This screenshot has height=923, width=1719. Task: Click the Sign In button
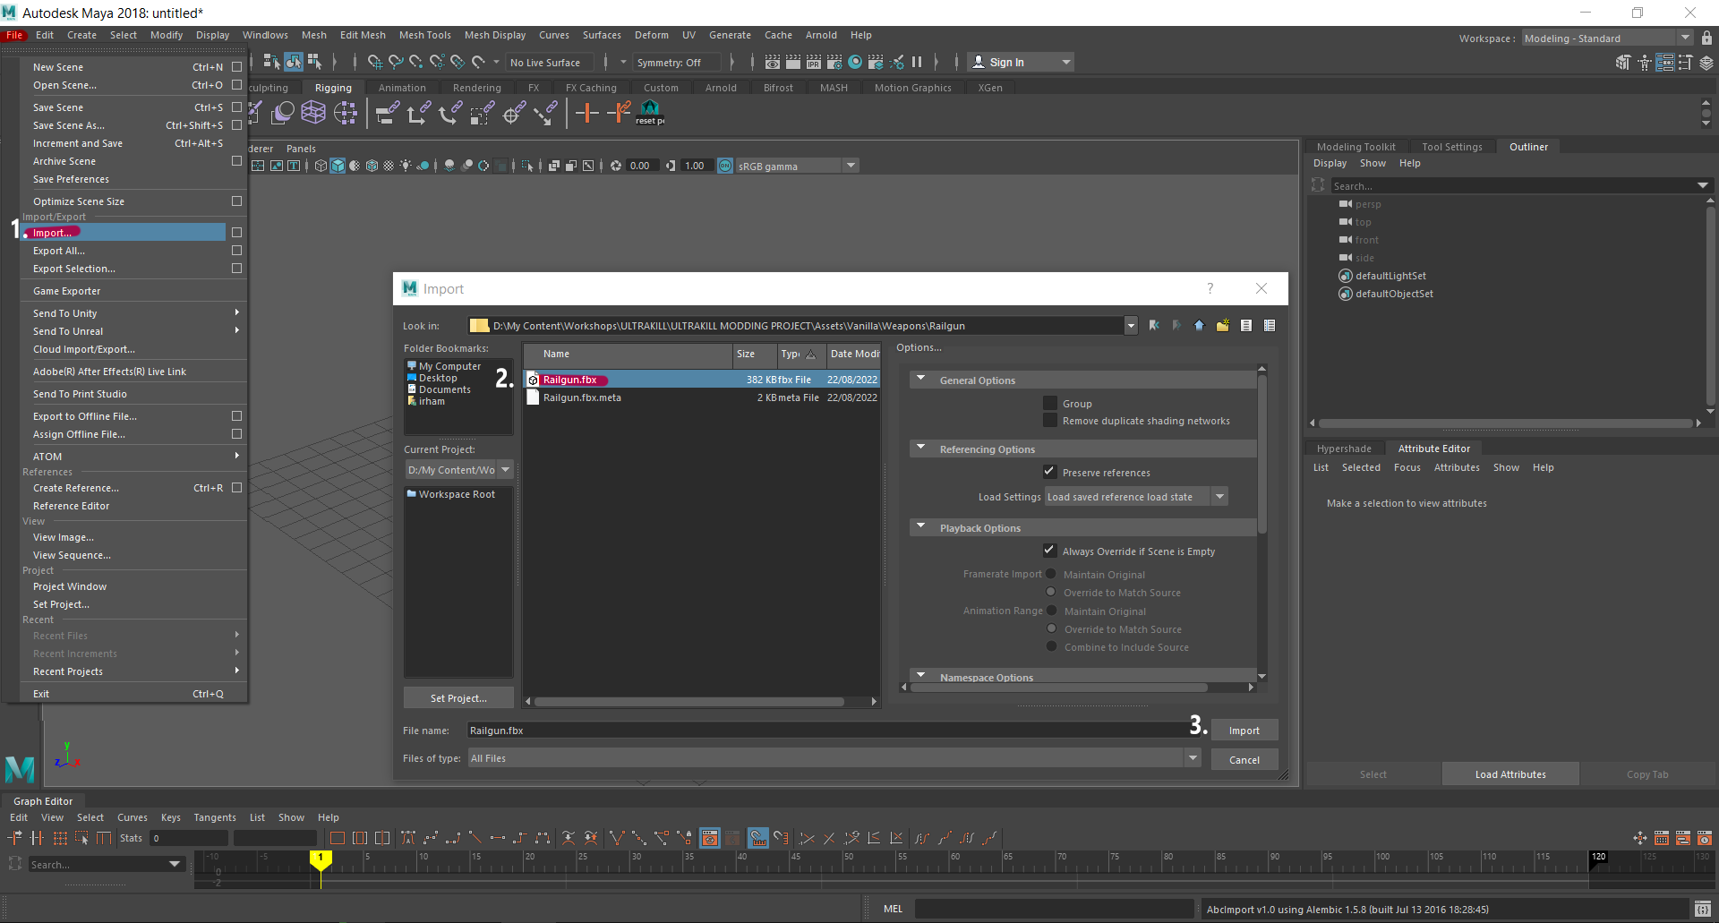pos(1020,62)
